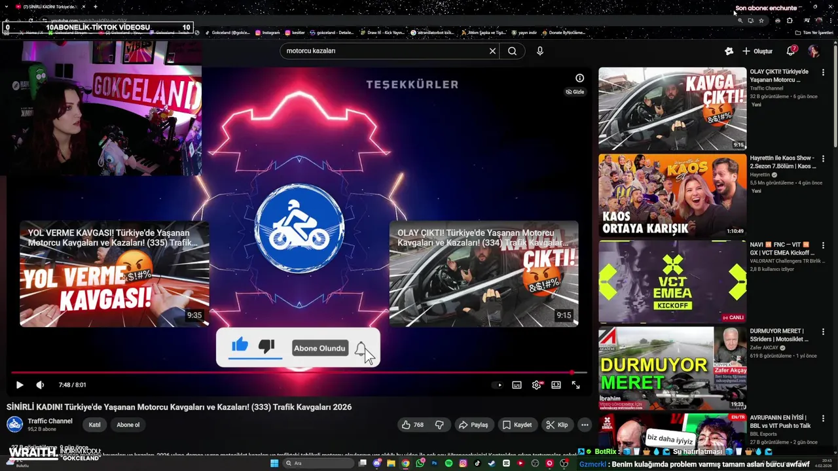
Task: Save the video with Kaydet
Action: click(517, 425)
